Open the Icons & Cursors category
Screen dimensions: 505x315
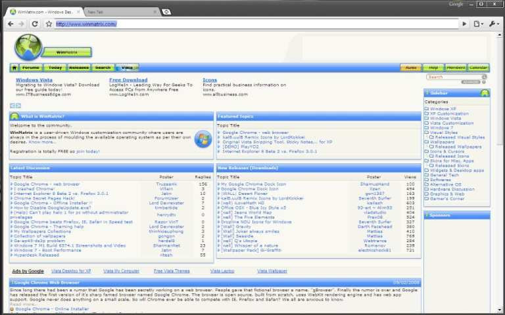pos(447,151)
